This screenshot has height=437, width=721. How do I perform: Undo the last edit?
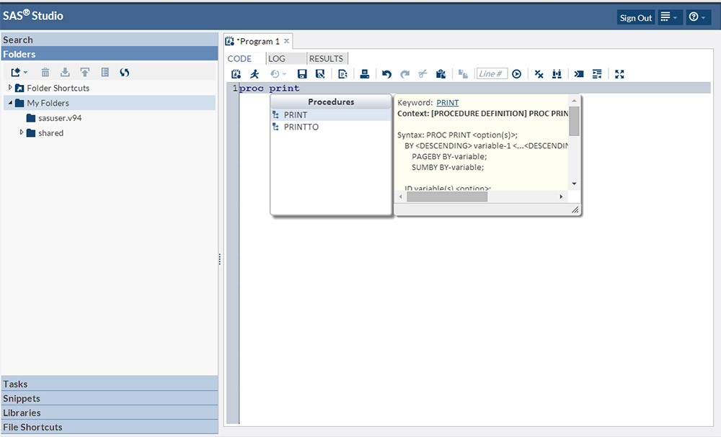click(x=386, y=74)
